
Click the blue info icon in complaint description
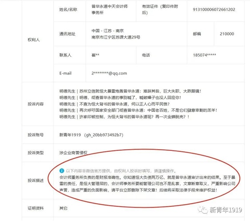click(x=62, y=171)
